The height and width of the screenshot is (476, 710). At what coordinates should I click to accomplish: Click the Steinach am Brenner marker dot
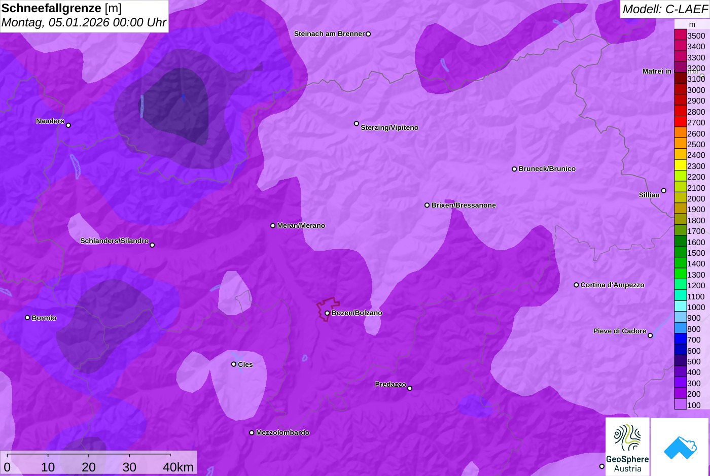click(368, 34)
